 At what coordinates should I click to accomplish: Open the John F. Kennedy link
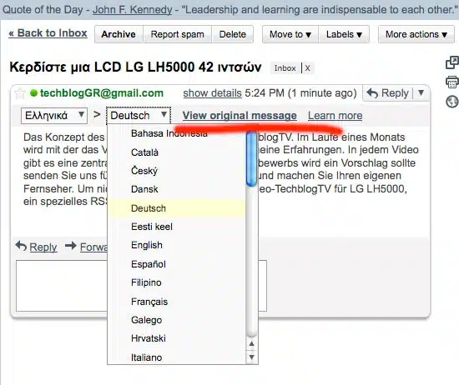(133, 10)
